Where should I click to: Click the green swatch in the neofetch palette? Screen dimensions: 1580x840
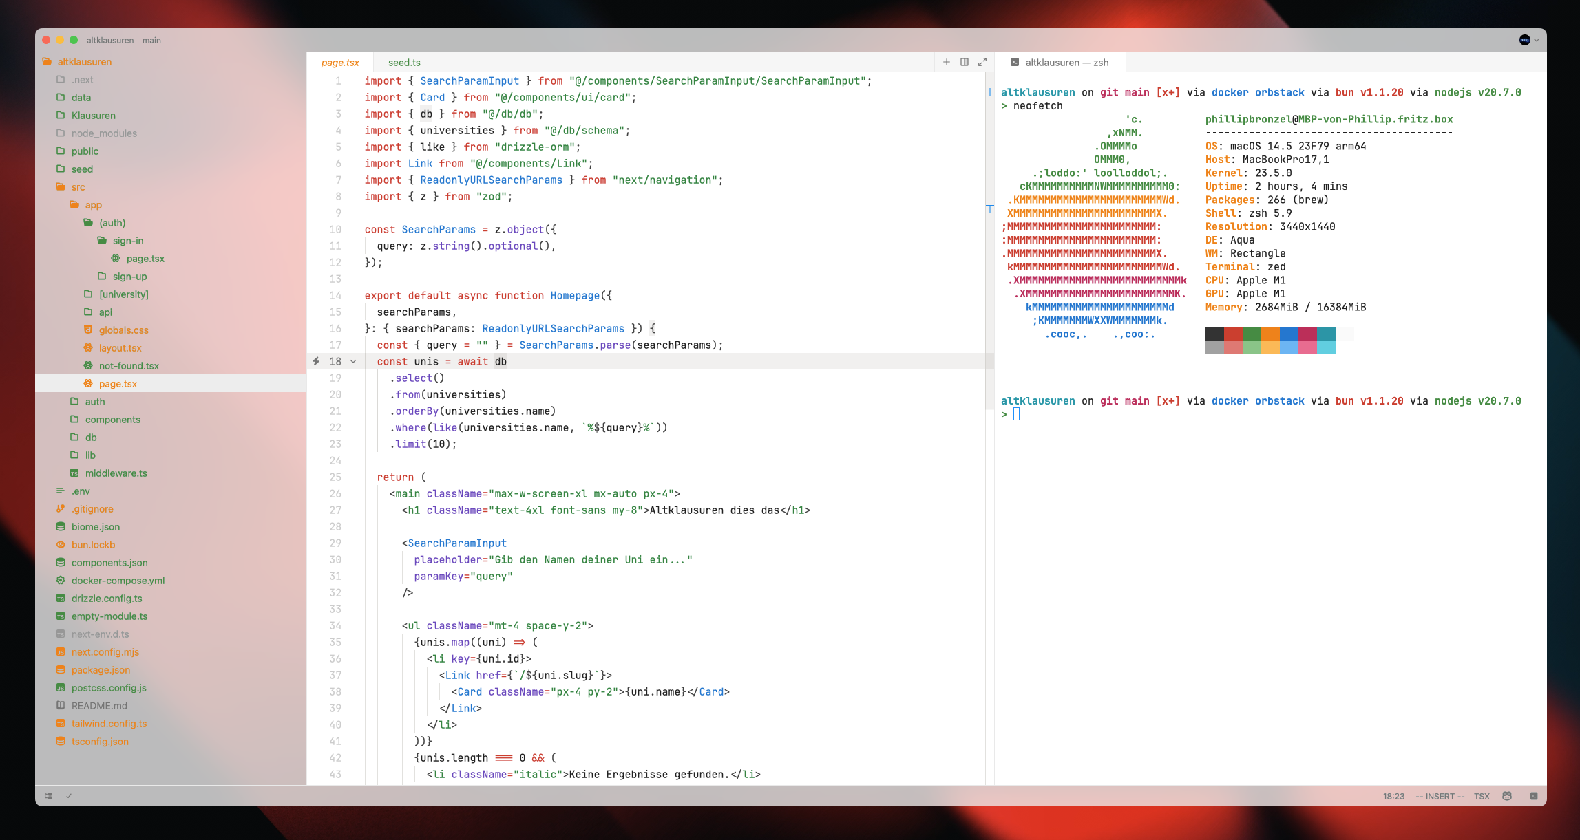click(x=1252, y=334)
